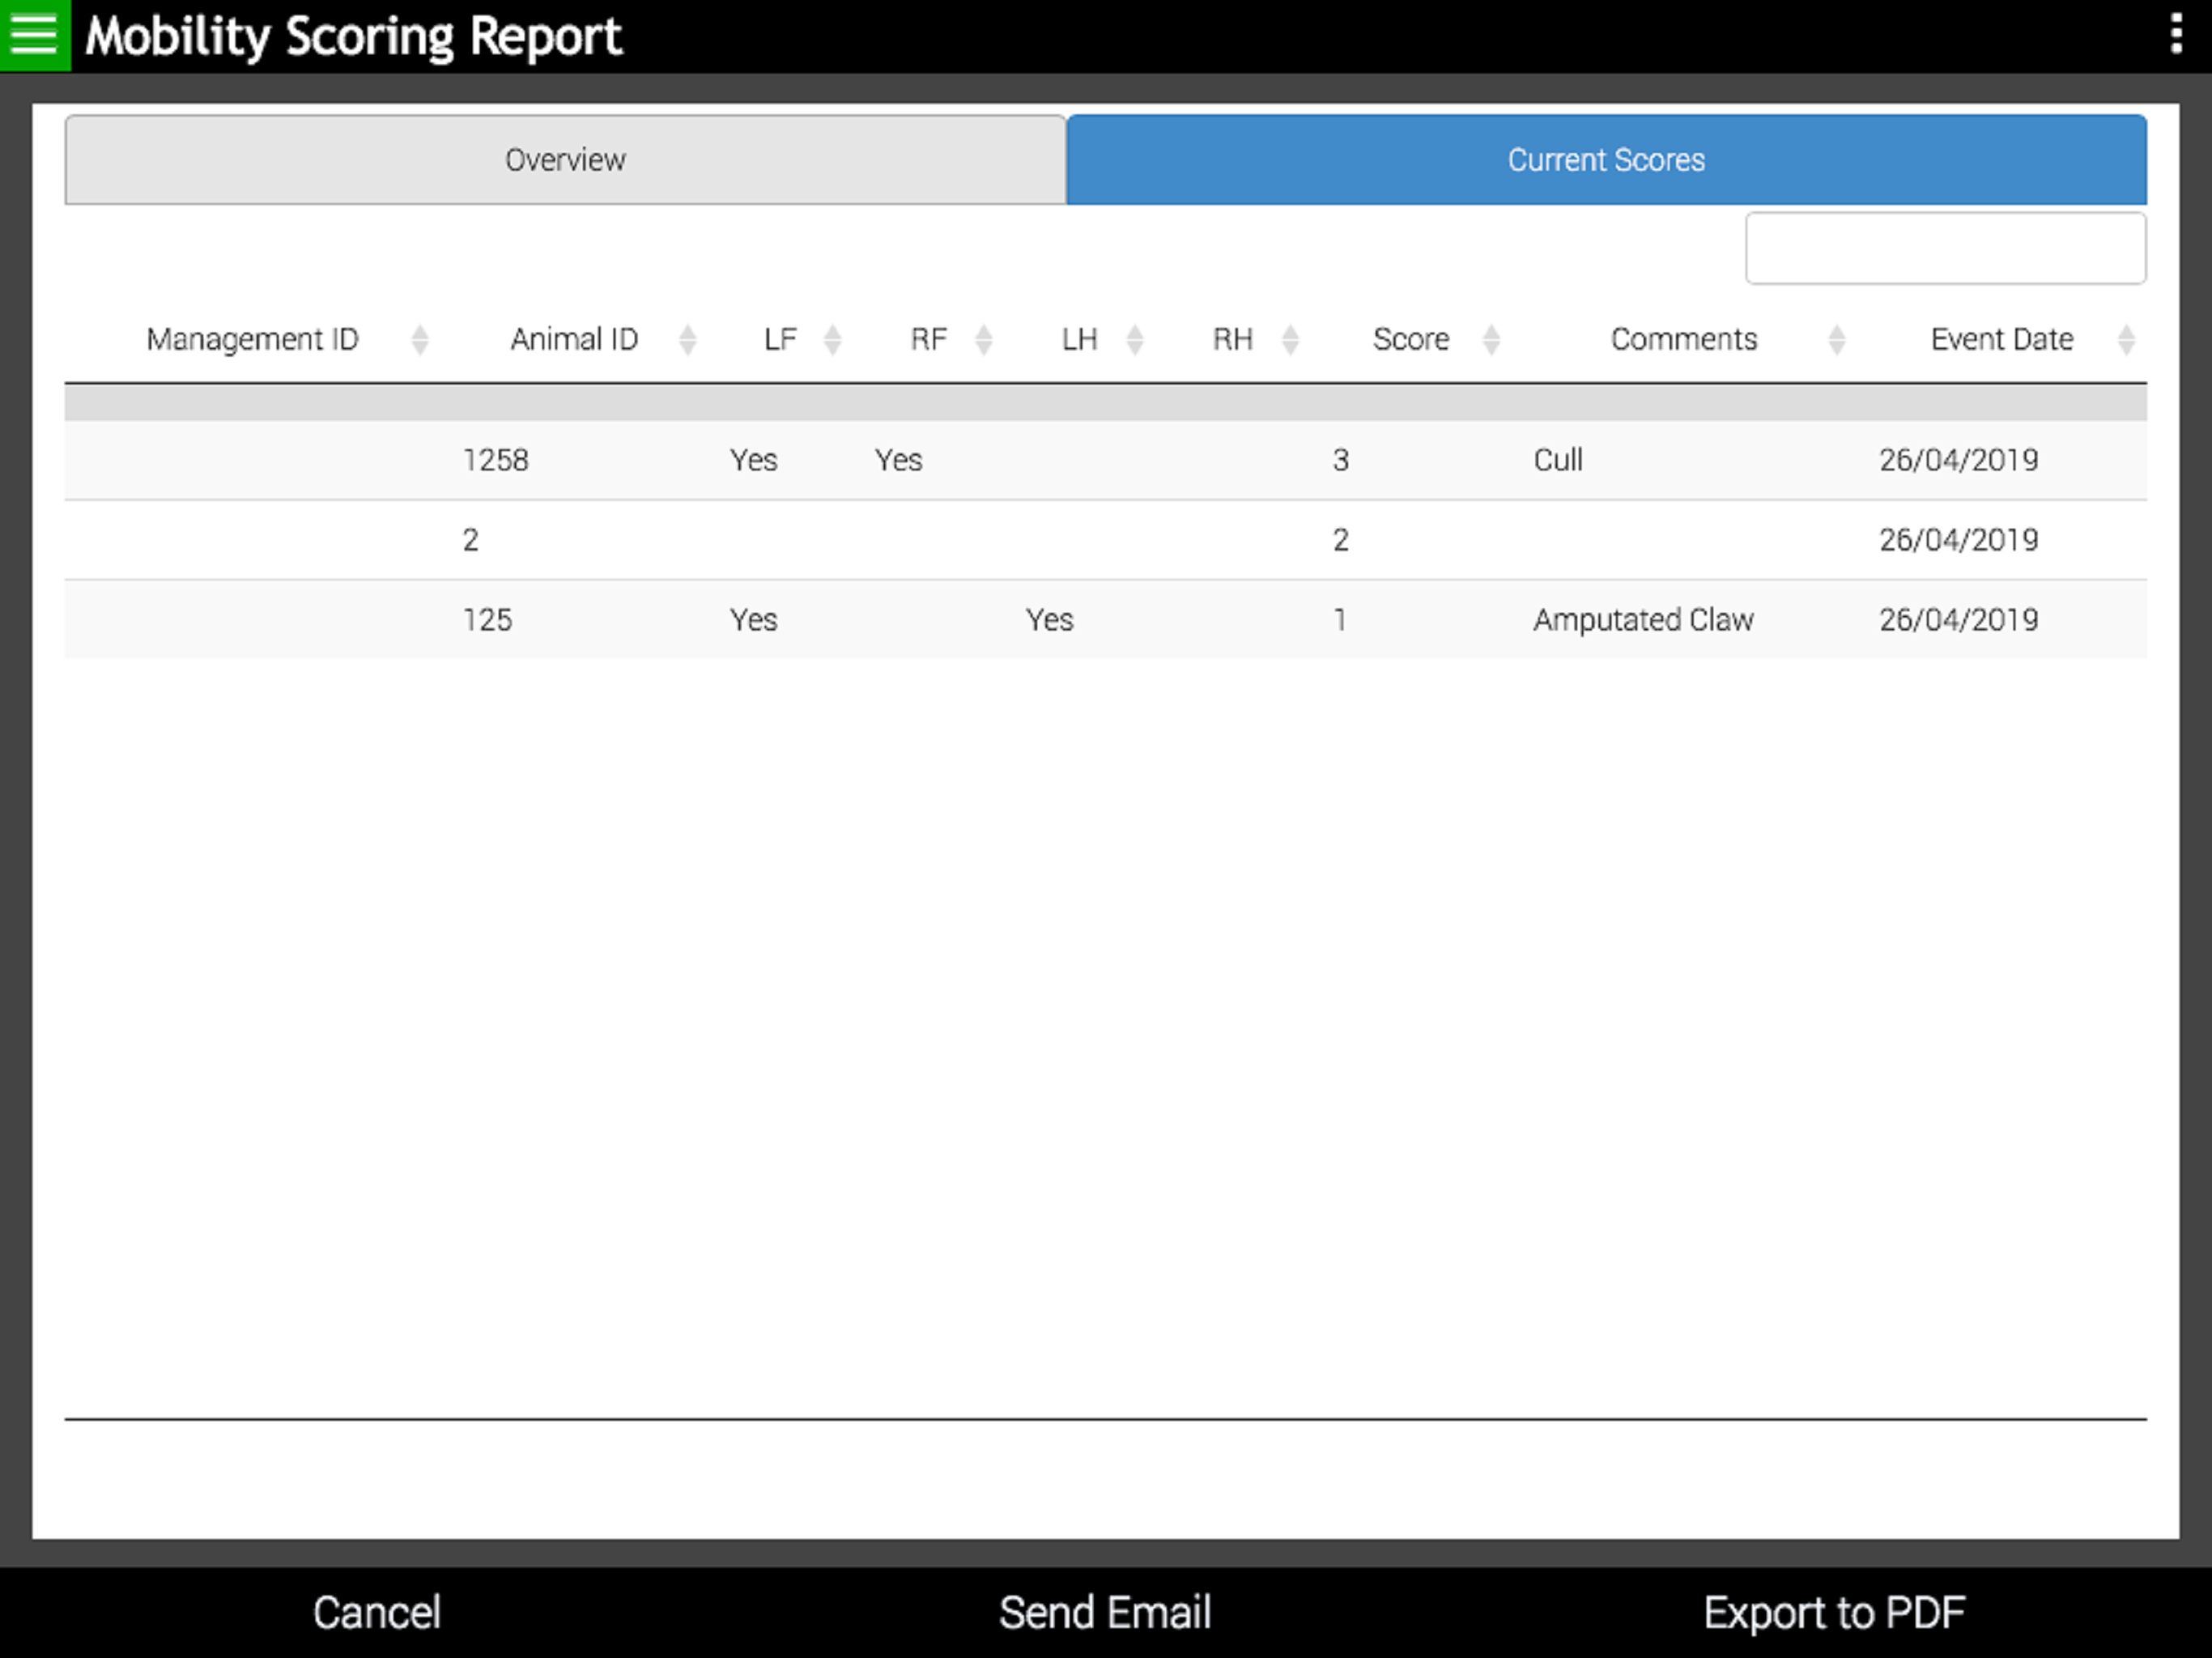Switch to the Overview tab
2212x1658 pixels.
click(565, 160)
